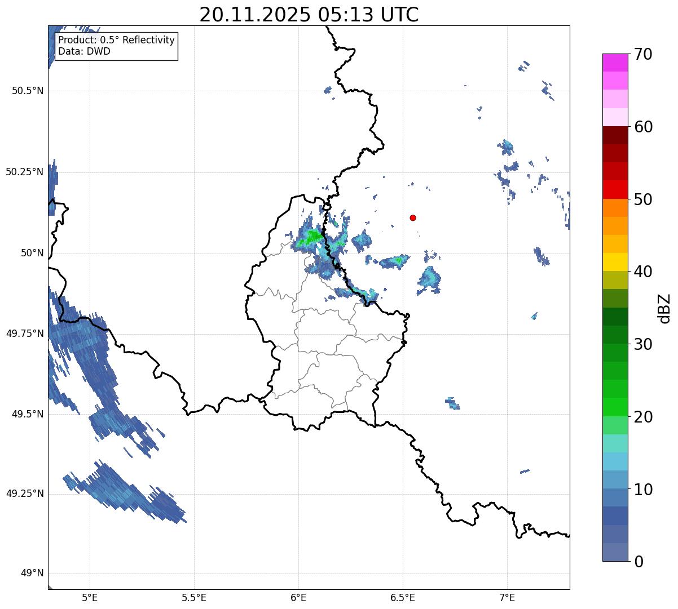Click 'Product: 0.5° Reflectivity' text in legend box

point(116,41)
